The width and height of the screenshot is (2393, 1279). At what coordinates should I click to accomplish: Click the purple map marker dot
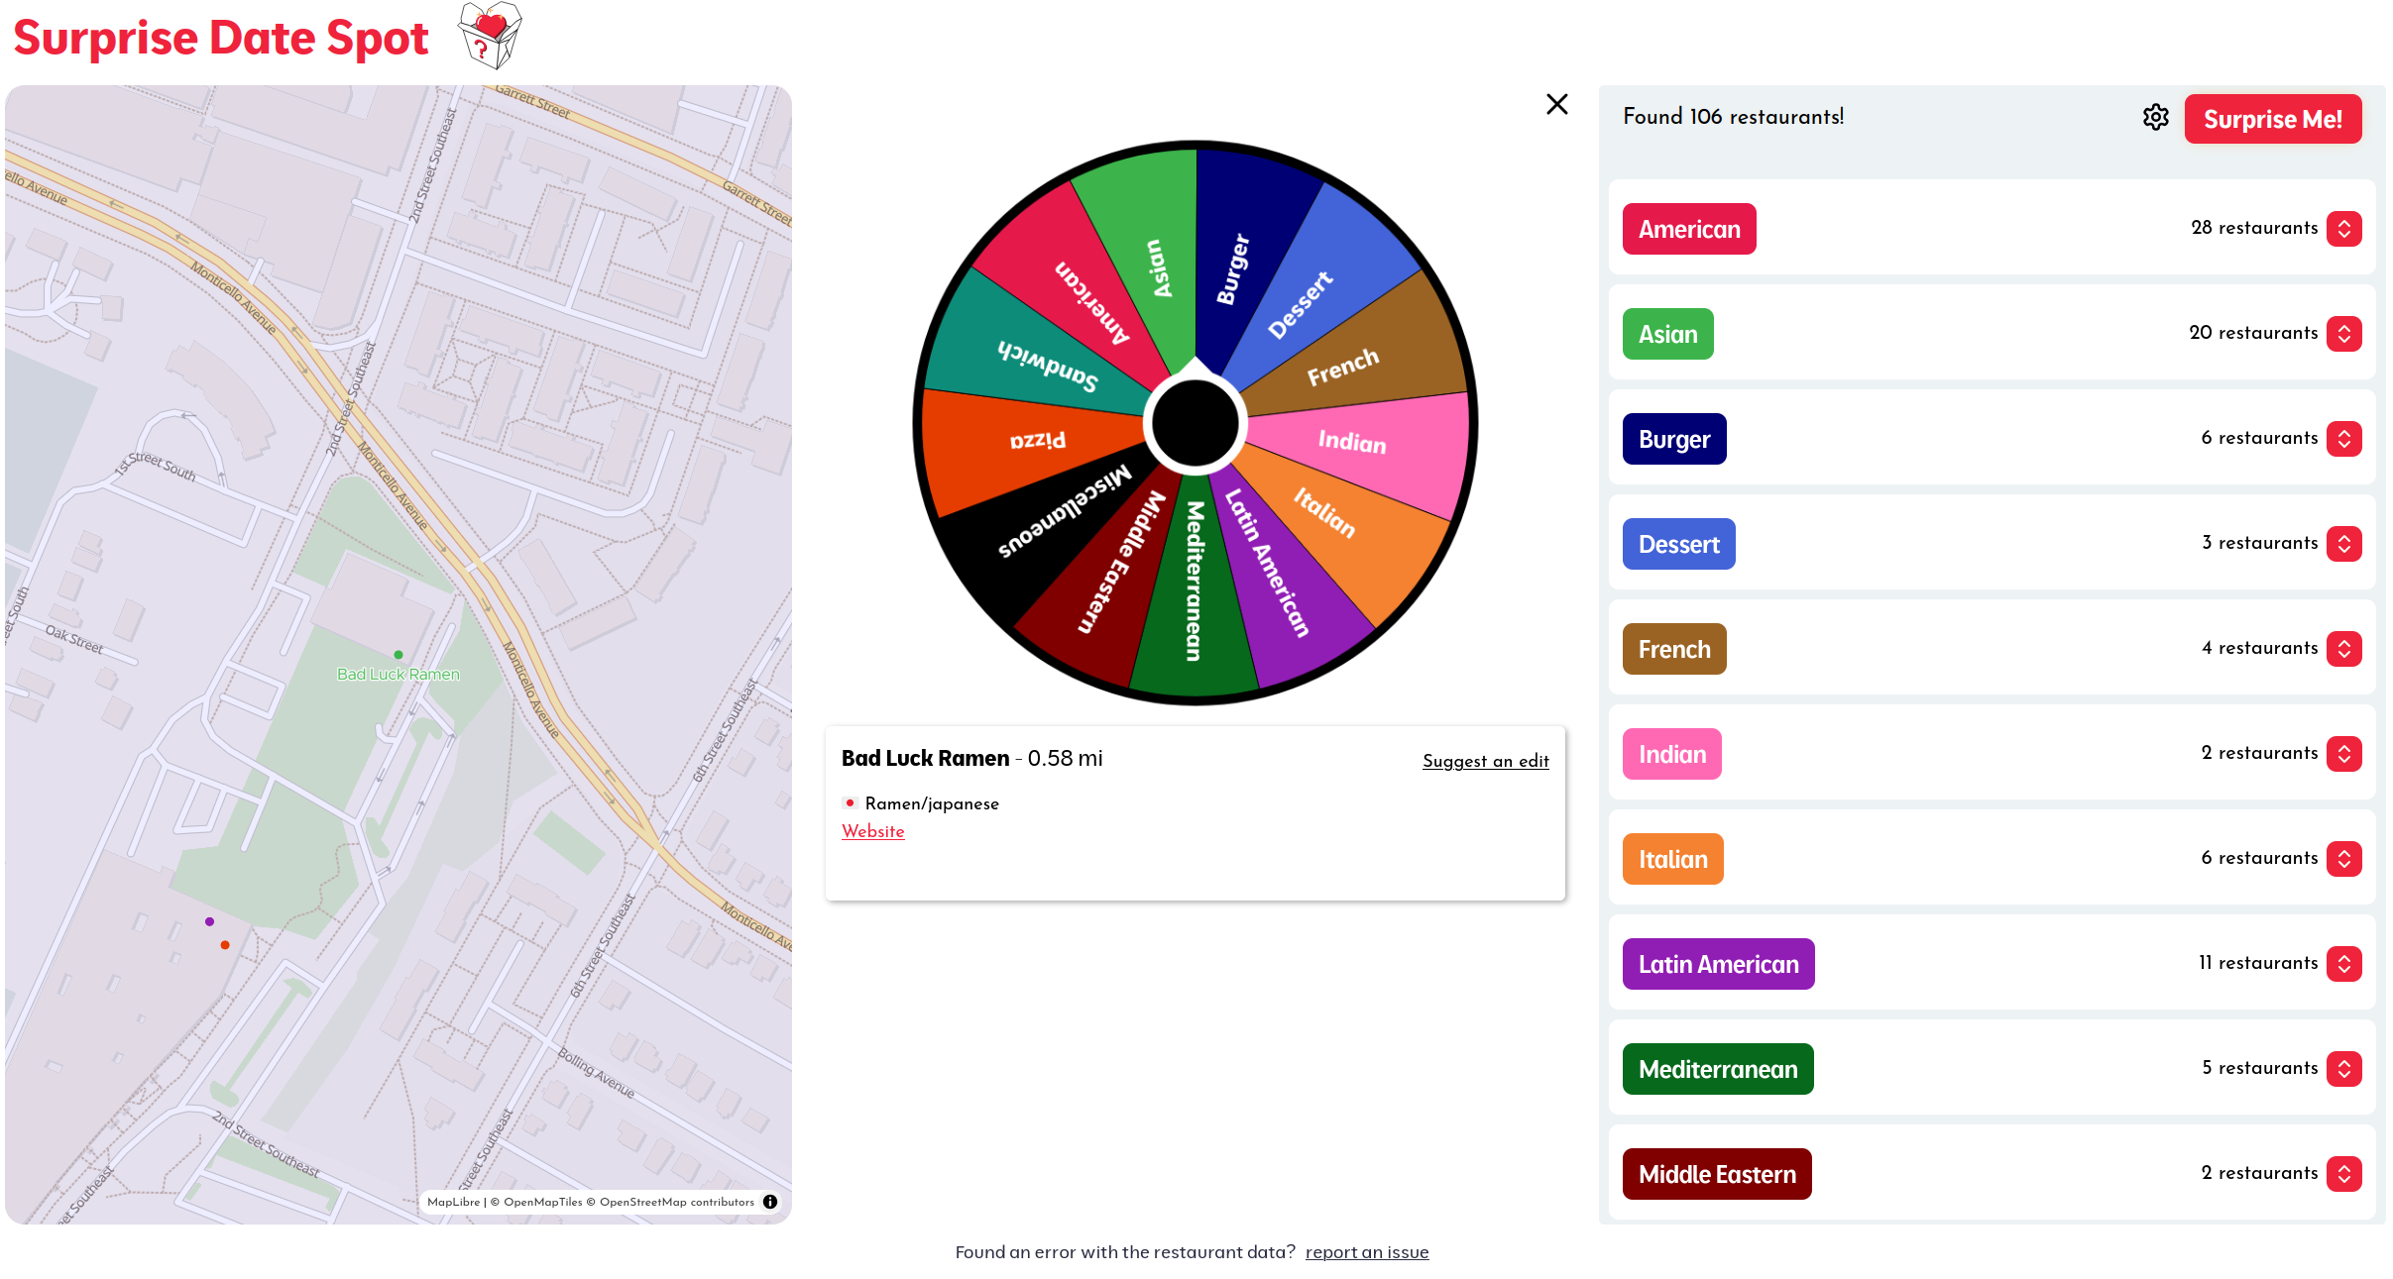point(209,921)
